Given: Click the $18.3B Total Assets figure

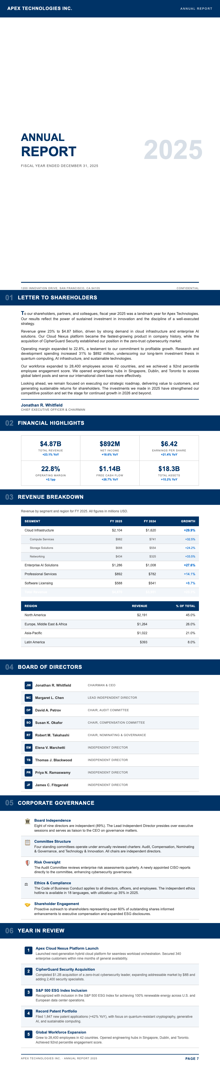Looking at the screenshot, I should click(x=169, y=469).
